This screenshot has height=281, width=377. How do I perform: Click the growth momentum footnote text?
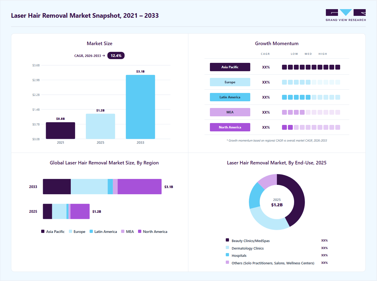(x=277, y=140)
